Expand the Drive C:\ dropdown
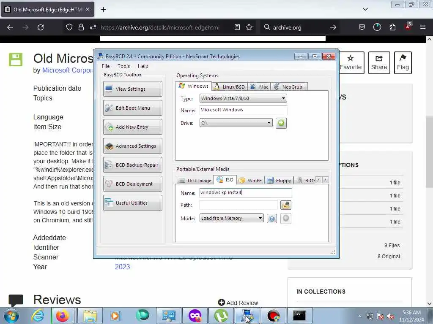Image resolution: width=433 pixels, height=324 pixels. [236, 123]
